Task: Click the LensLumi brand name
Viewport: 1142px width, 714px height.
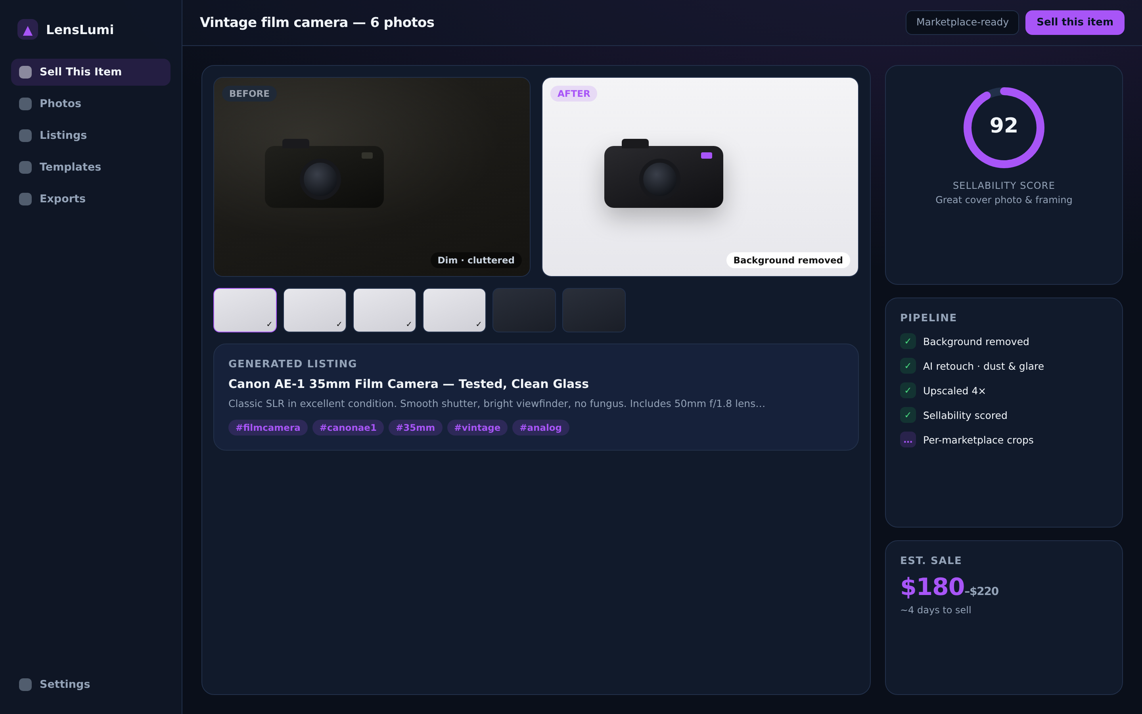Action: pyautogui.click(x=80, y=30)
